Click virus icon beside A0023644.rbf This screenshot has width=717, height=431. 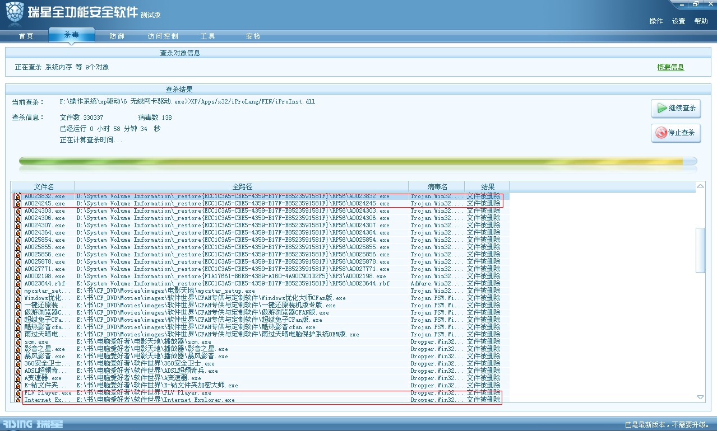(x=18, y=284)
